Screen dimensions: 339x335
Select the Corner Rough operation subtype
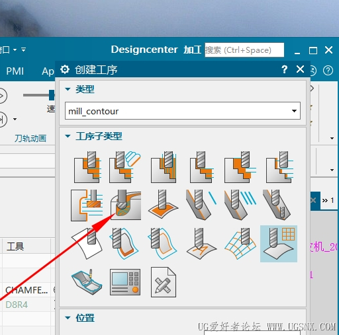202,167
